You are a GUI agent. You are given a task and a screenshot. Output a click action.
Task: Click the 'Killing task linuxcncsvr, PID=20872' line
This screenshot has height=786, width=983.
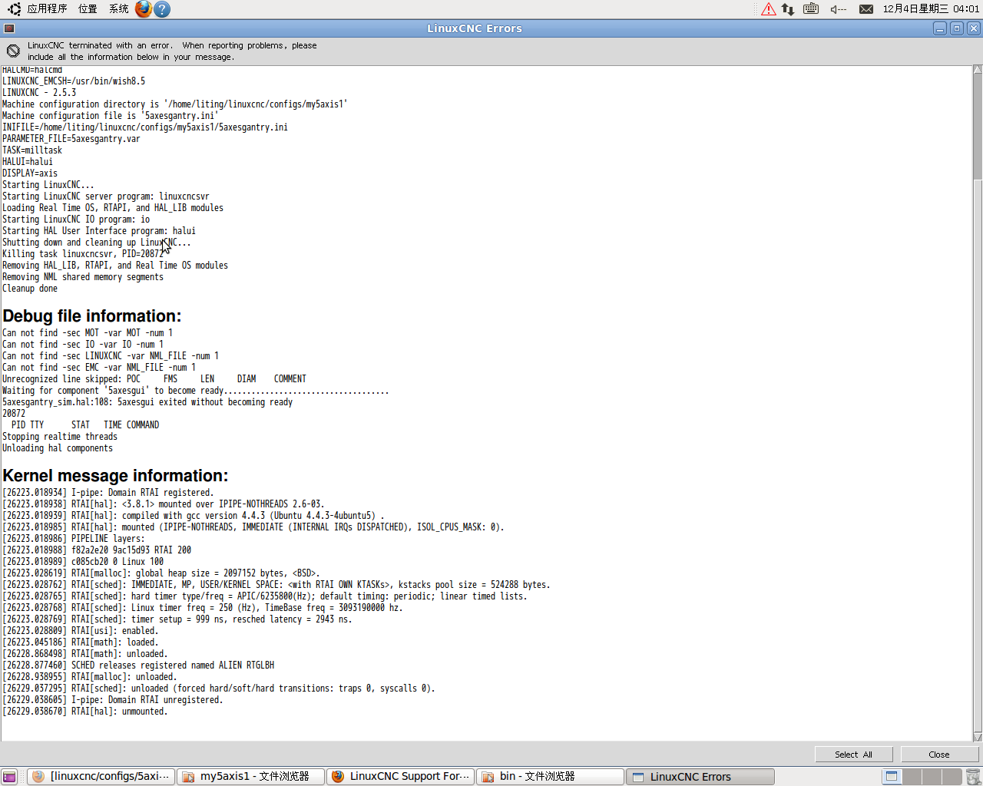tap(83, 254)
